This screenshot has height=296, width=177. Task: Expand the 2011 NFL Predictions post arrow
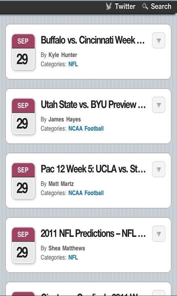click(x=159, y=233)
